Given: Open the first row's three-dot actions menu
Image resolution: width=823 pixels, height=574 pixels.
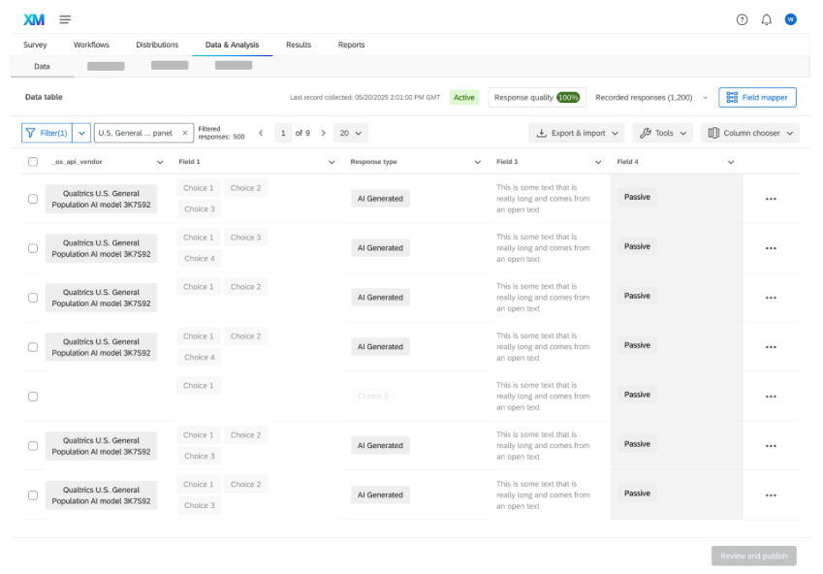Looking at the screenshot, I should point(771,199).
